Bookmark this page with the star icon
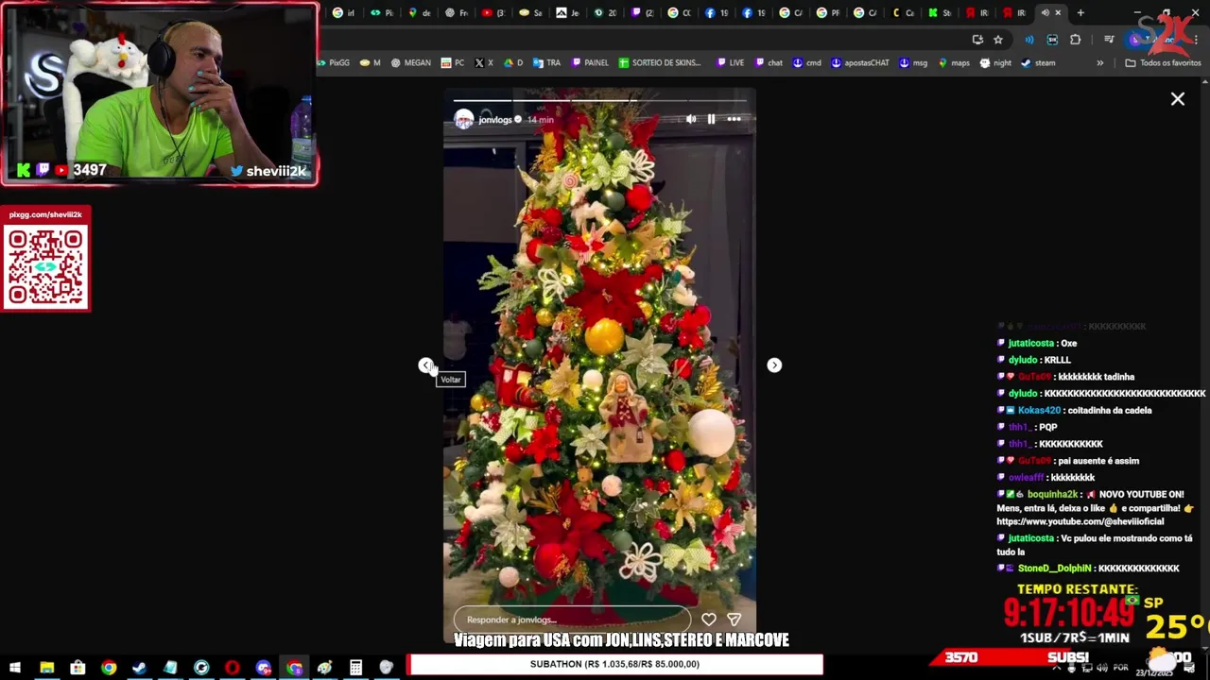Screen dimensions: 1210x680 [997, 40]
